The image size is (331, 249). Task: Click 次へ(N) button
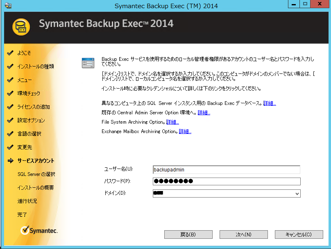[x=244, y=234]
